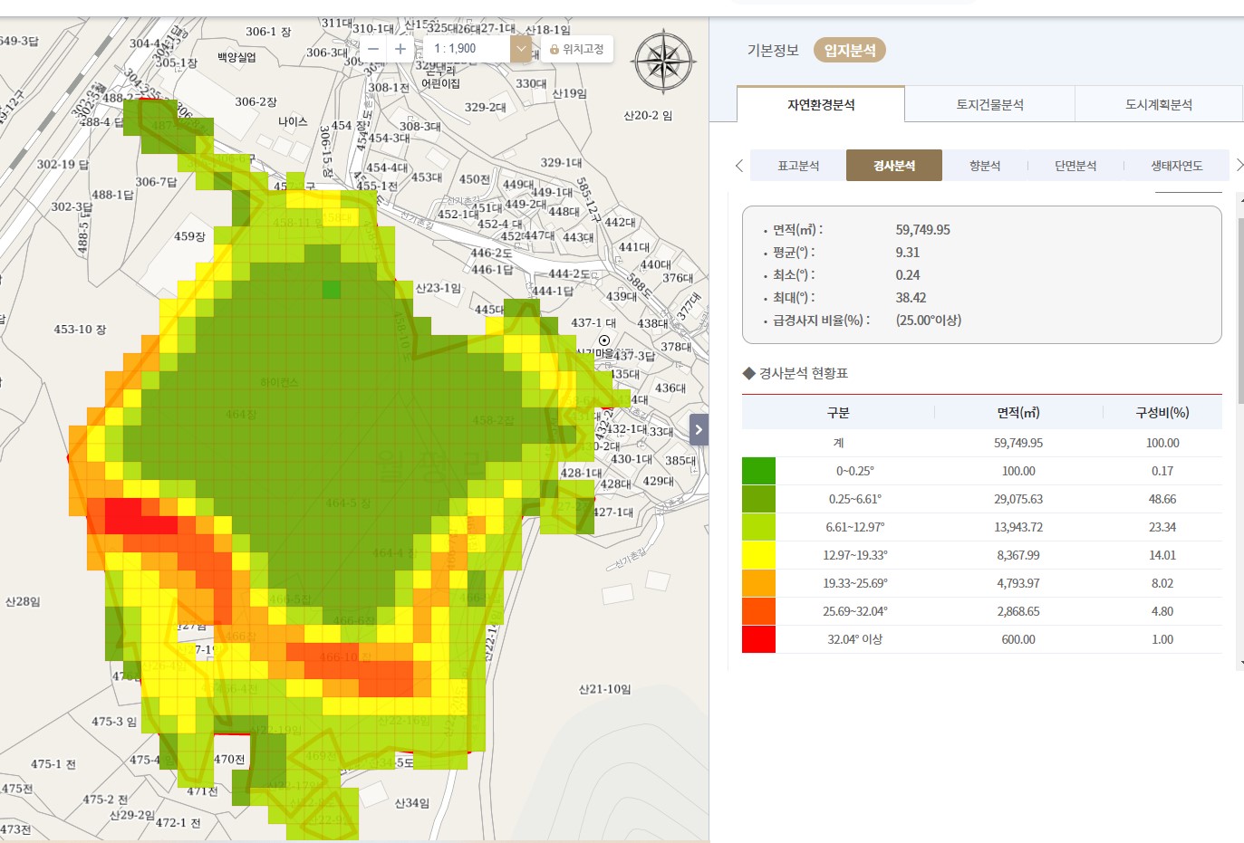Select the 생태자연도 sub-tab

coord(1177,166)
